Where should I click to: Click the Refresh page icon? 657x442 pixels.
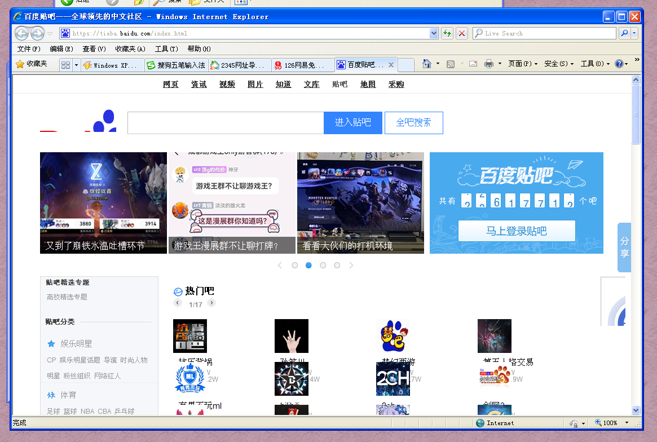(x=447, y=33)
